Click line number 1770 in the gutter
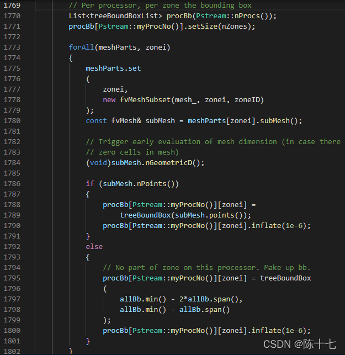Image resolution: width=345 pixels, height=355 pixels. [12, 16]
